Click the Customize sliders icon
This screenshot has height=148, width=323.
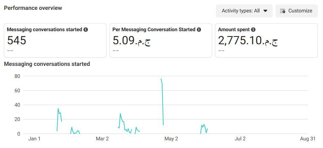pos(283,11)
